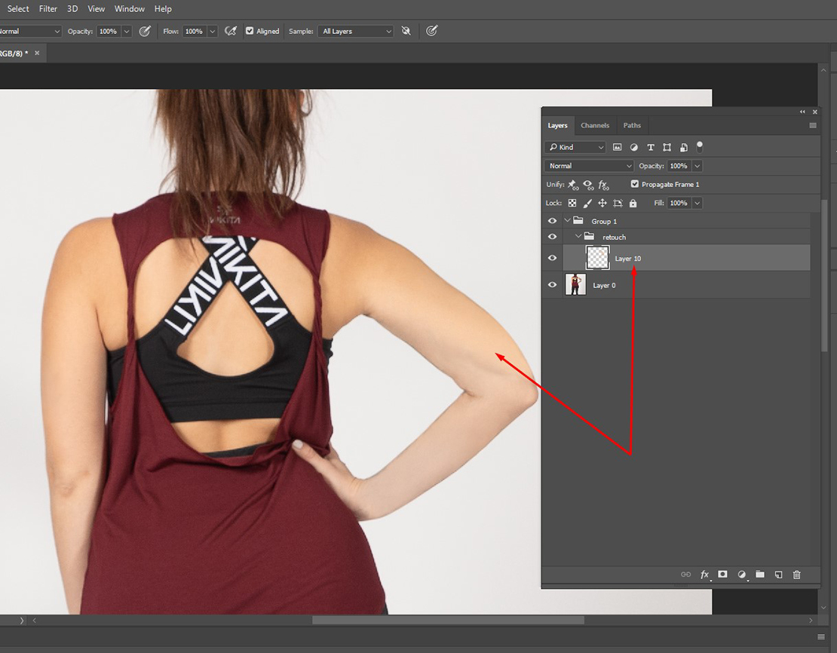Select the Layer 0 thumbnail
The width and height of the screenshot is (837, 653).
click(575, 284)
